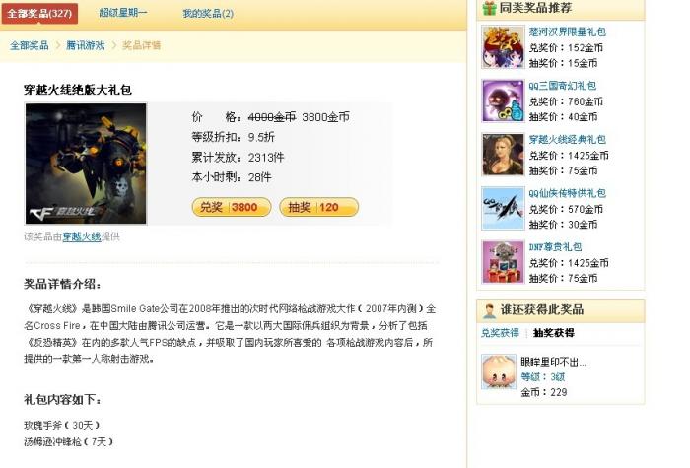Open the DNF尊贵礼包 game icon

[x=503, y=262]
